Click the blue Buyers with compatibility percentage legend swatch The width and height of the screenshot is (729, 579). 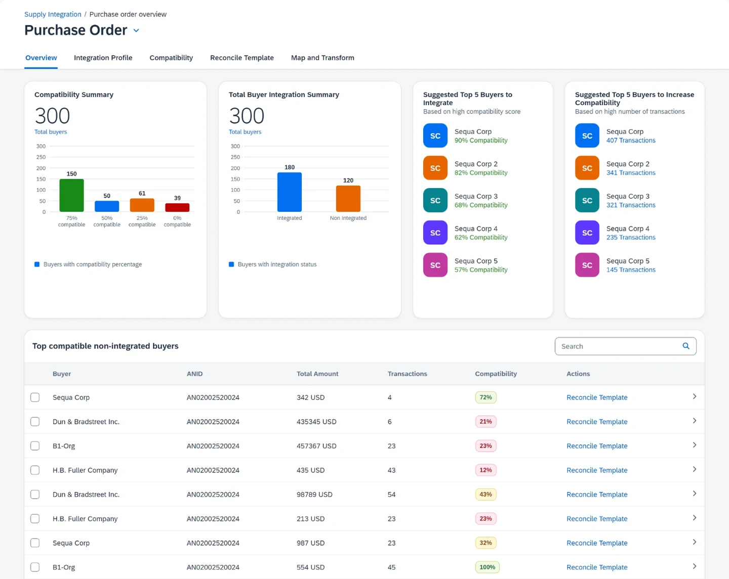37,264
